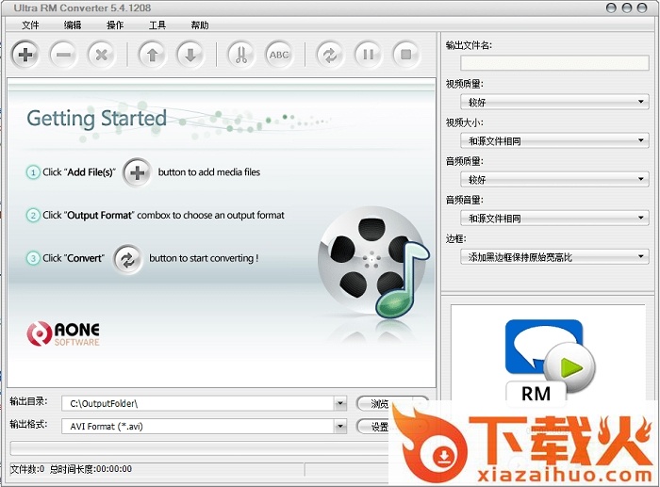Minimize the Ultra RM Converter window
This screenshot has height=487, width=660.
tap(611, 8)
